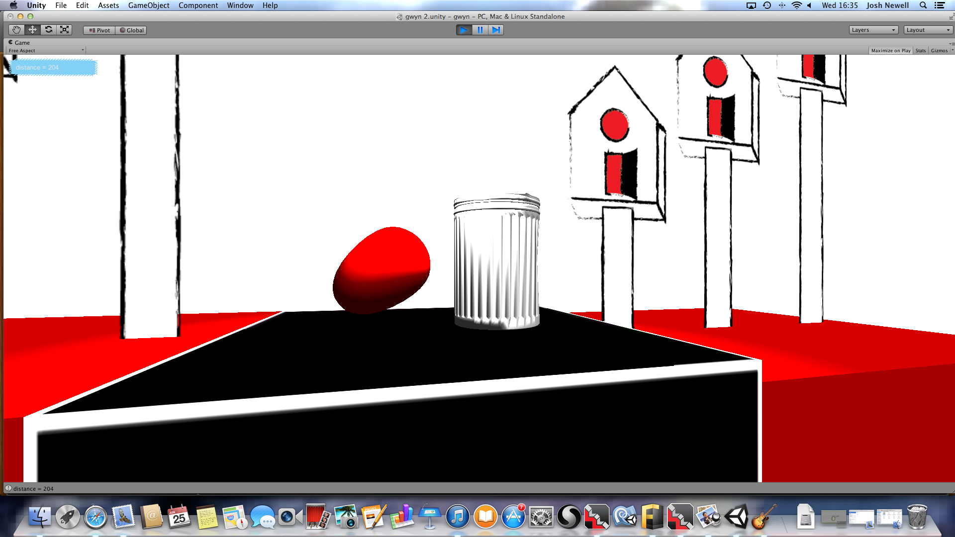Viewport: 955px width, 537px height.
Task: Open the Layout dropdown
Action: (x=928, y=30)
